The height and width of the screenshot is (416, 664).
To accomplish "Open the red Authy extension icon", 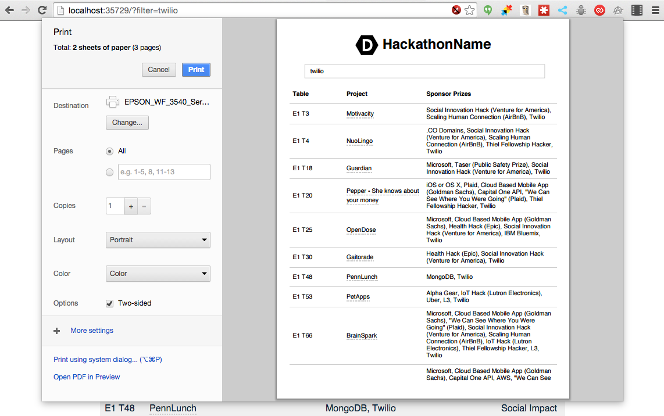I will (599, 10).
